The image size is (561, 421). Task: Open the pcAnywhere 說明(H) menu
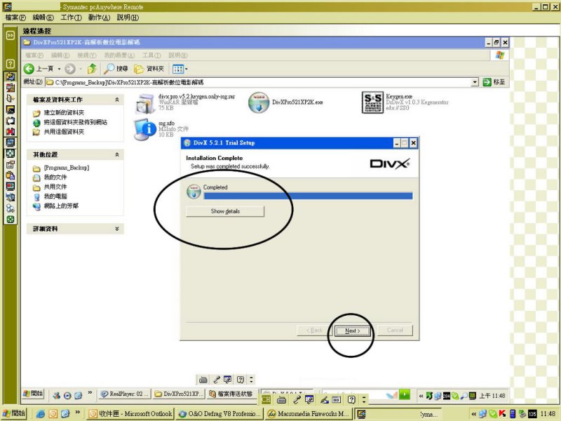(x=127, y=17)
